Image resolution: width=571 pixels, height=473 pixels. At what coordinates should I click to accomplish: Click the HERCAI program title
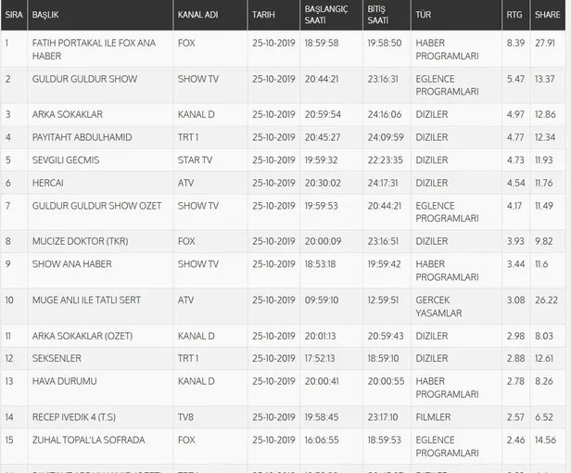point(47,184)
